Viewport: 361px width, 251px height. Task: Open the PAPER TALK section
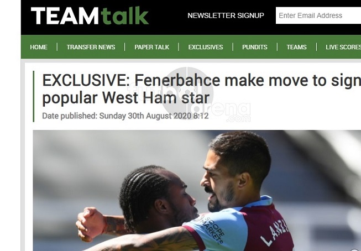(x=151, y=47)
